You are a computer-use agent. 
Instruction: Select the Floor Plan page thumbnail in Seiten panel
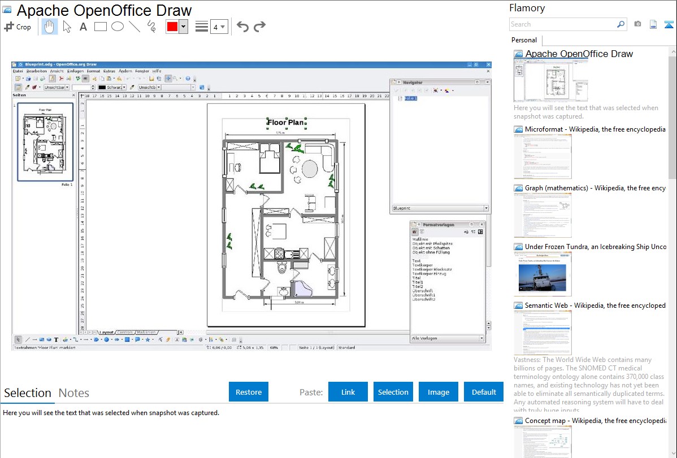coord(45,142)
